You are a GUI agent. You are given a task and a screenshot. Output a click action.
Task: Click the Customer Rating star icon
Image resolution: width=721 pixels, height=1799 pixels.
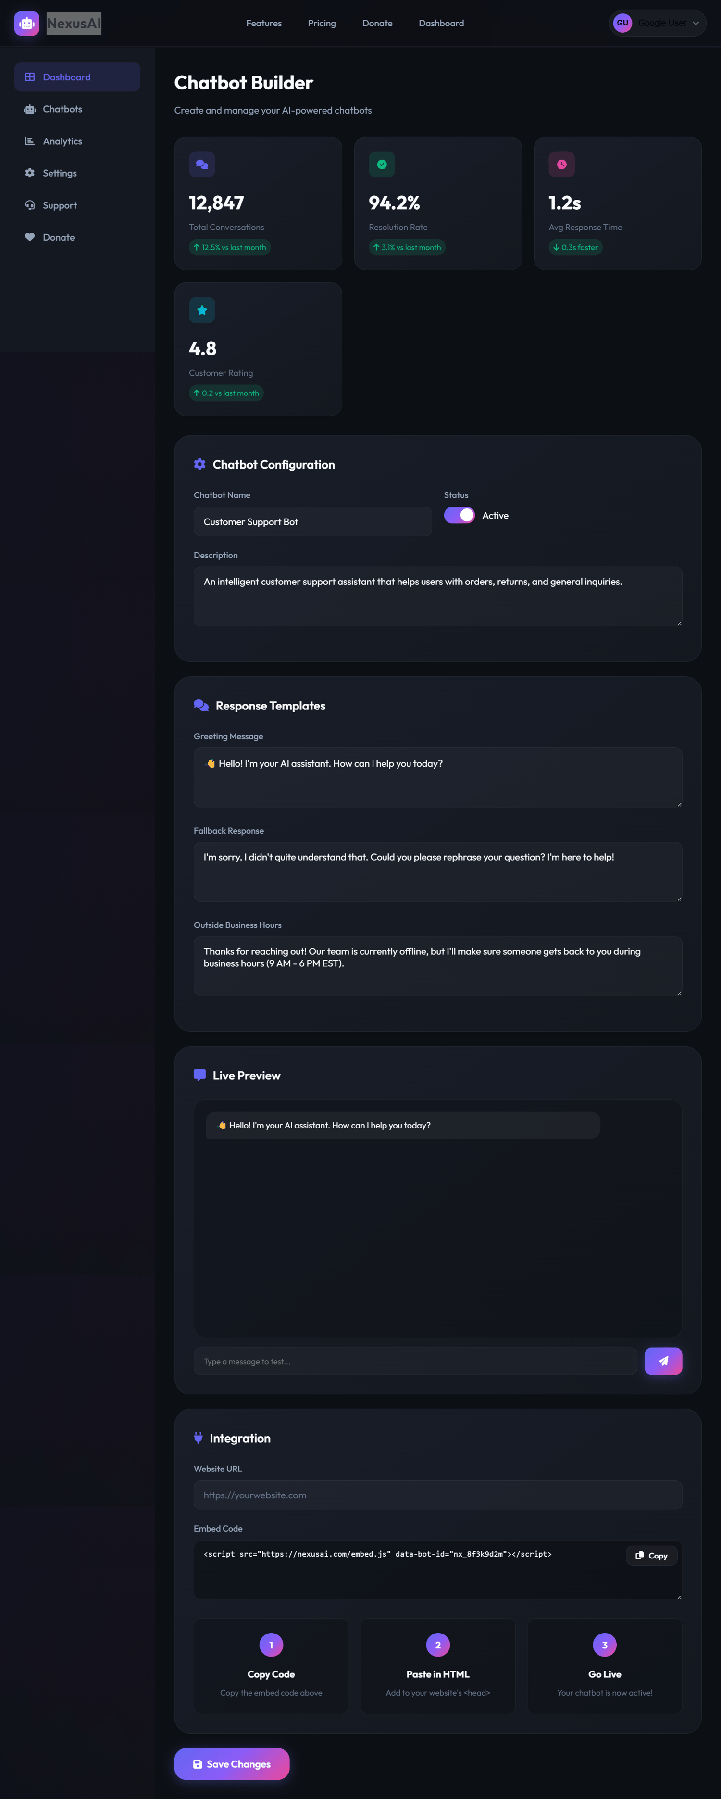202,310
